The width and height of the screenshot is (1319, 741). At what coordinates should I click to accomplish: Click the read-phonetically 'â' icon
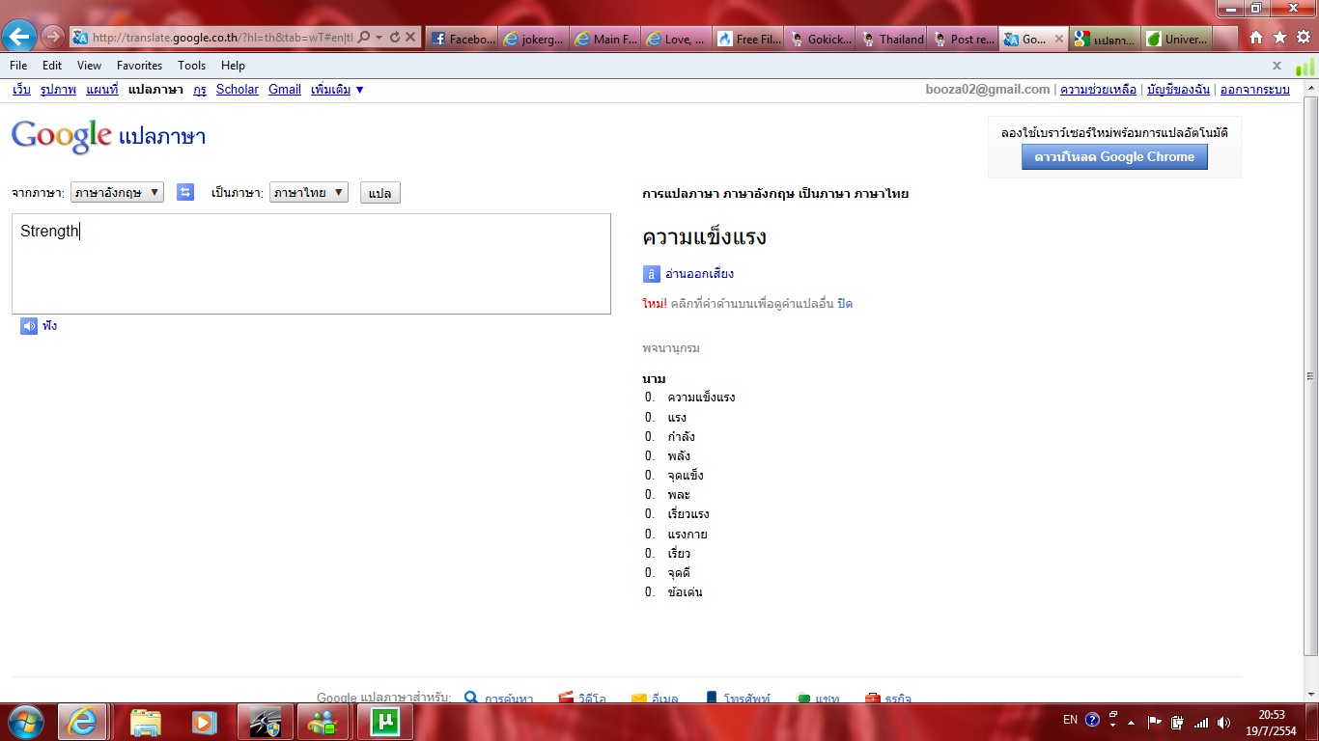click(x=652, y=274)
